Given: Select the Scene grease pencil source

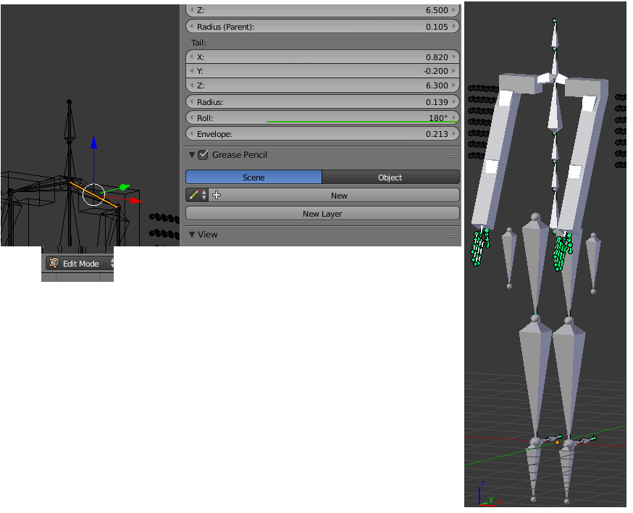Looking at the screenshot, I should [x=253, y=178].
